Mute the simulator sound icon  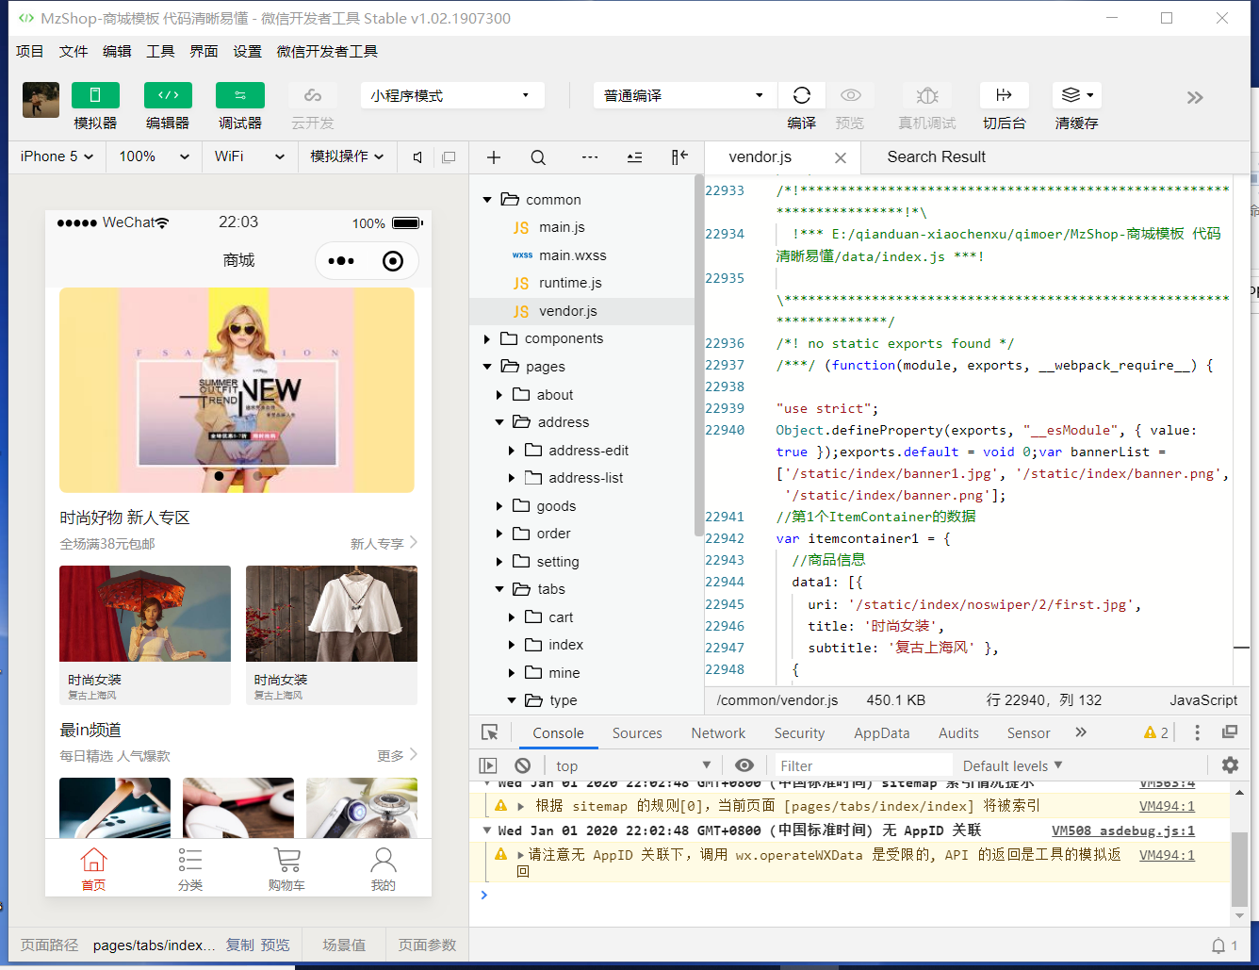[417, 157]
